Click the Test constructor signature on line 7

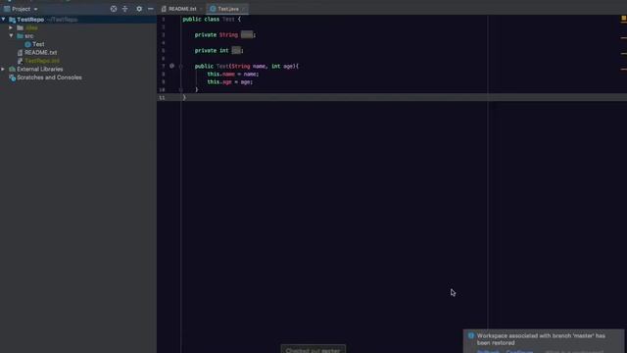pyautogui.click(x=247, y=66)
